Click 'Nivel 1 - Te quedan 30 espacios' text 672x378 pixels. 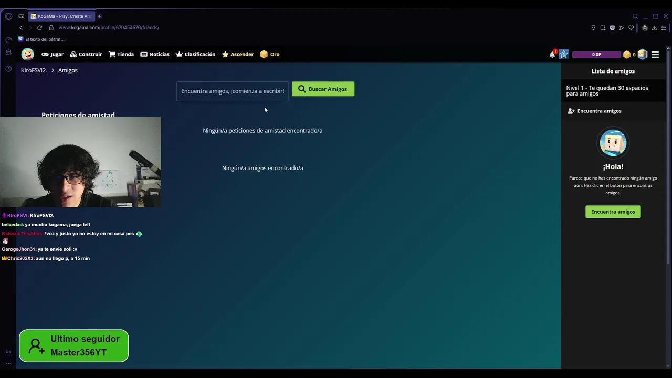[x=607, y=90]
